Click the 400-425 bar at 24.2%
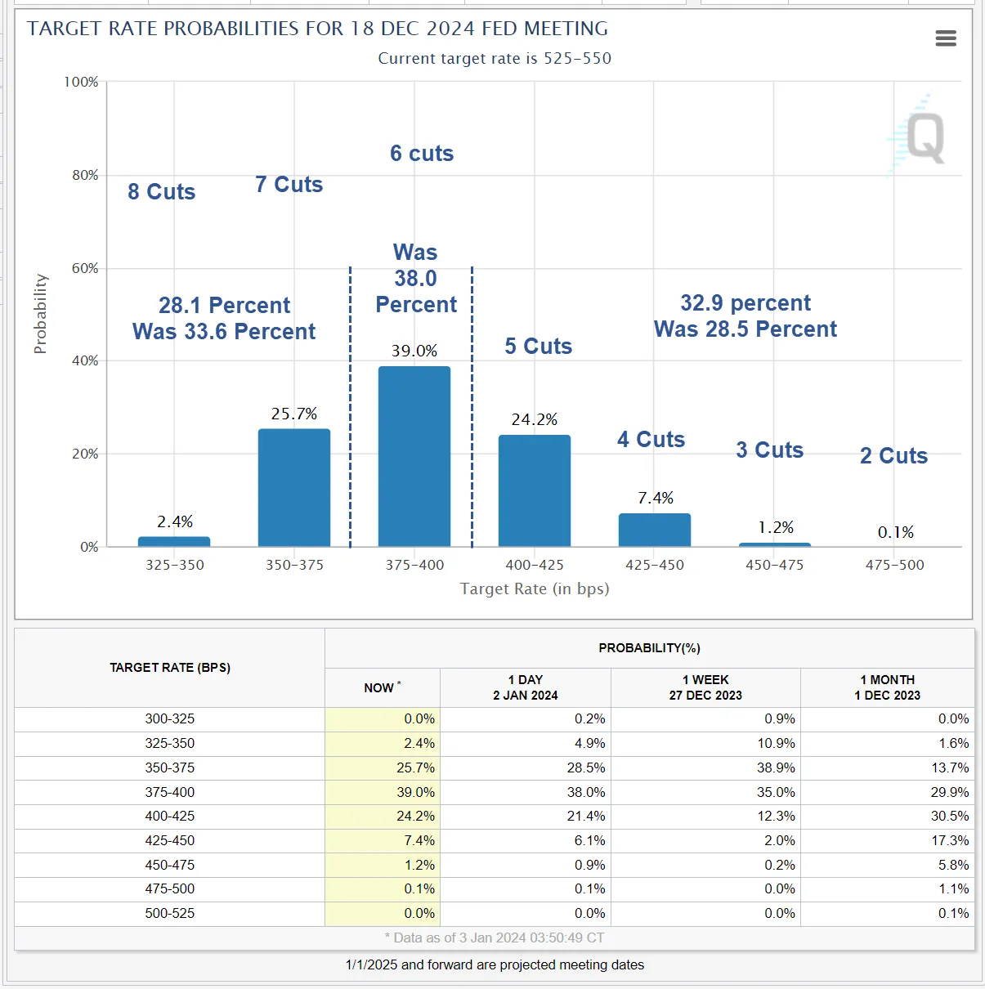Viewport: 985px width, 989px height. pyautogui.click(x=535, y=490)
